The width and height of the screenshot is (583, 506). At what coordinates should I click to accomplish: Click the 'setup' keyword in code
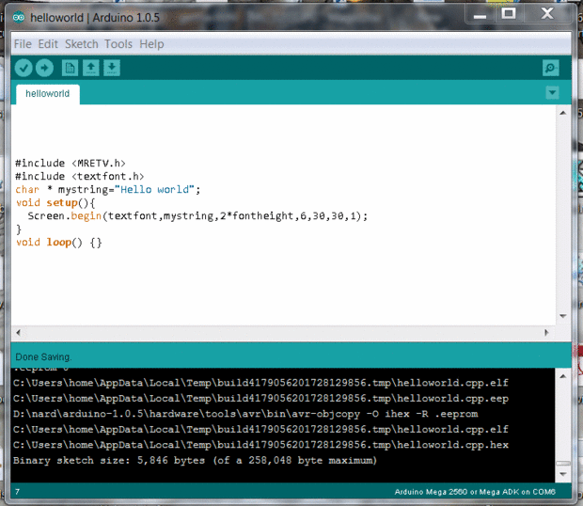pyautogui.click(x=62, y=203)
